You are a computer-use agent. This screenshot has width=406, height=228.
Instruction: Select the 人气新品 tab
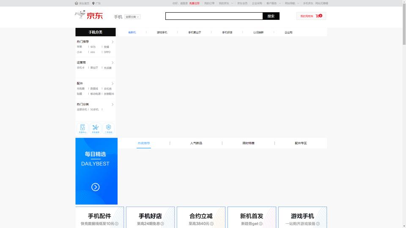tap(196, 143)
